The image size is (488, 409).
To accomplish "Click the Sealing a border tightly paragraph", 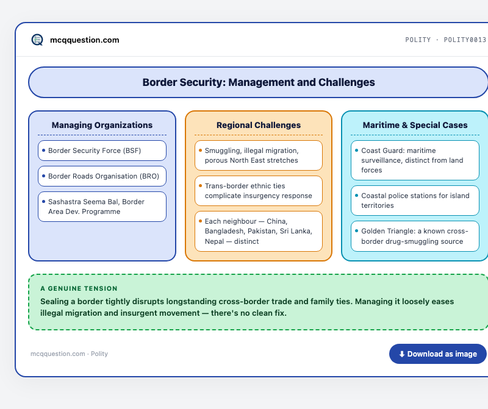I will pyautogui.click(x=247, y=307).
